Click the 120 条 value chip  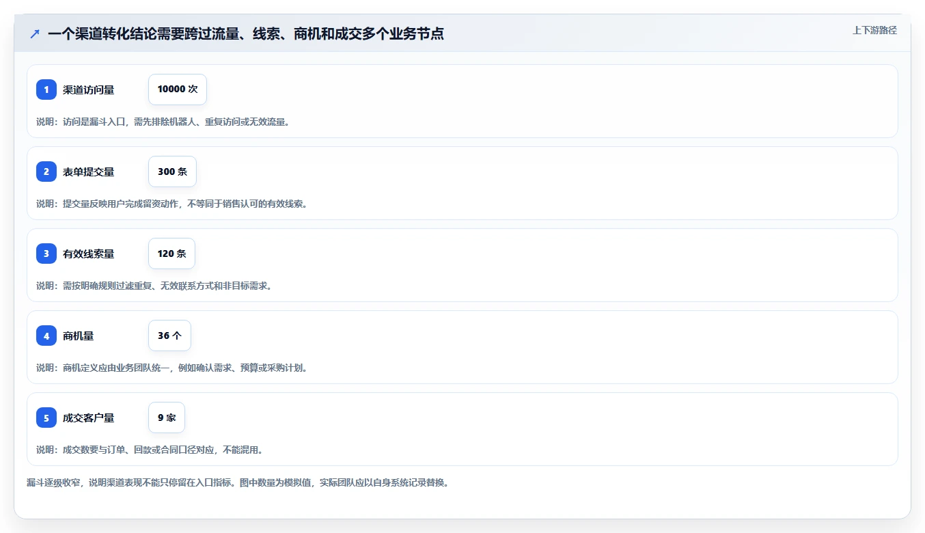pos(171,254)
